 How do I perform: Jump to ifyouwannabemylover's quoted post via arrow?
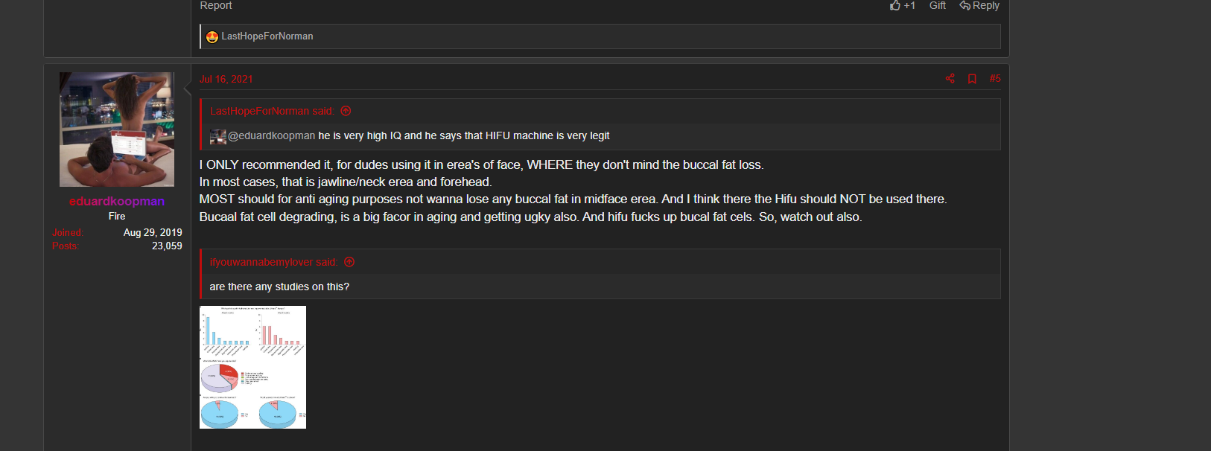(x=349, y=262)
